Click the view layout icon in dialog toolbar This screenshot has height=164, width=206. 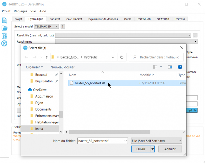click(155, 67)
